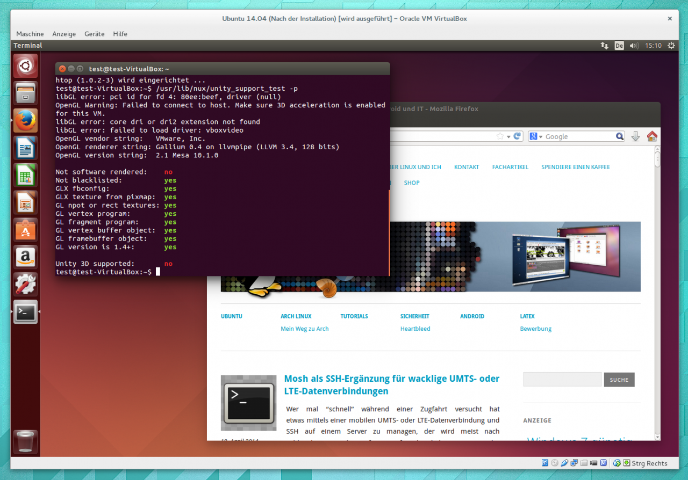The height and width of the screenshot is (480, 688).
Task: Open the KONTAKT page link
Action: click(x=467, y=167)
